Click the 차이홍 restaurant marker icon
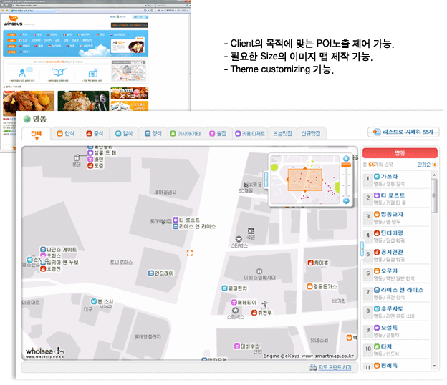The height and width of the screenshot is (385, 447). click(310, 263)
